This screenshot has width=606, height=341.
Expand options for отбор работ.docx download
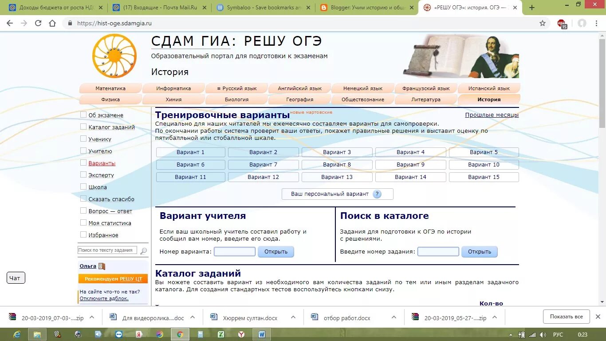[x=394, y=317]
